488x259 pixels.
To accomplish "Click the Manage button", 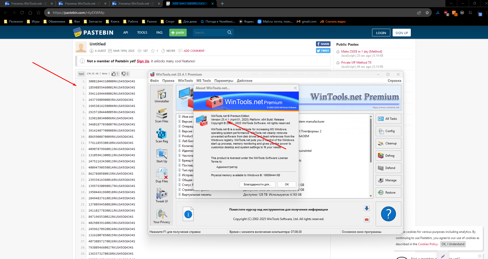I will [x=389, y=180].
